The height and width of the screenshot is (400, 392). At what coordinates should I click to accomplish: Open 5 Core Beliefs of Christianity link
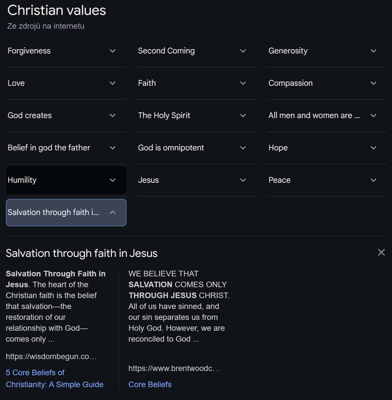point(55,379)
